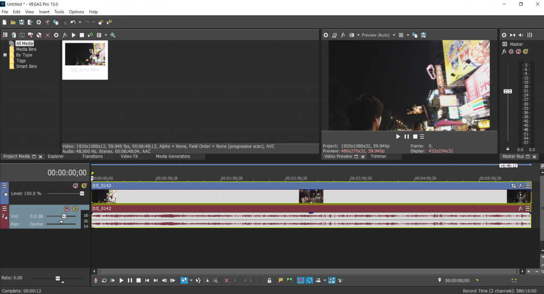
Task: Save preview snapshot to file
Action: (423, 35)
